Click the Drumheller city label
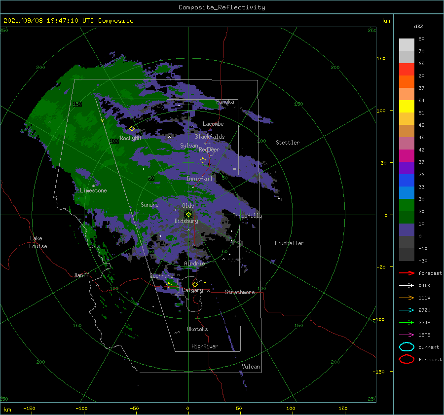This screenshot has height=415, width=444. tap(289, 243)
